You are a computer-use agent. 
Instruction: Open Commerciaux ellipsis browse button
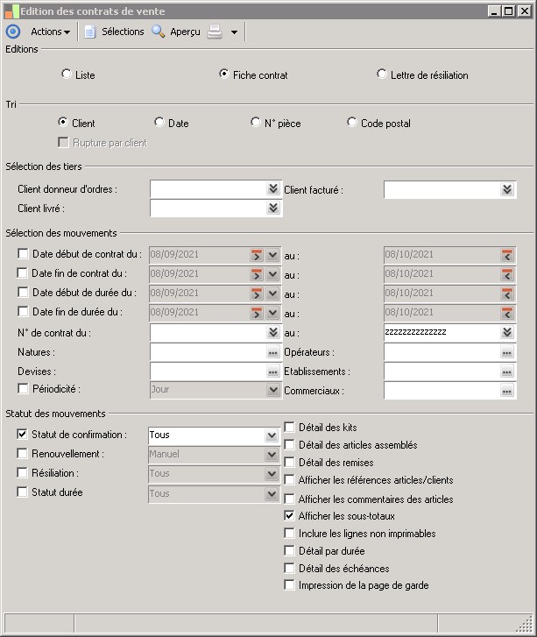pyautogui.click(x=507, y=392)
